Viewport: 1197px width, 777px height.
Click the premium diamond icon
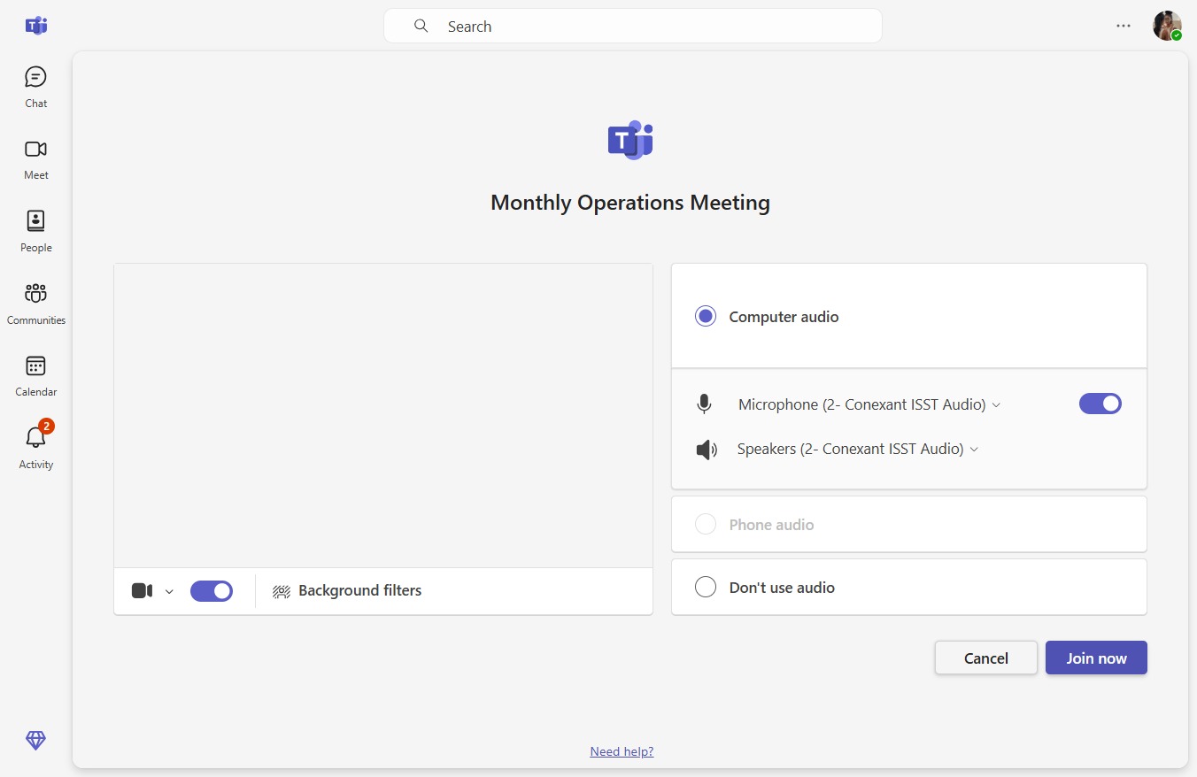pyautogui.click(x=36, y=741)
